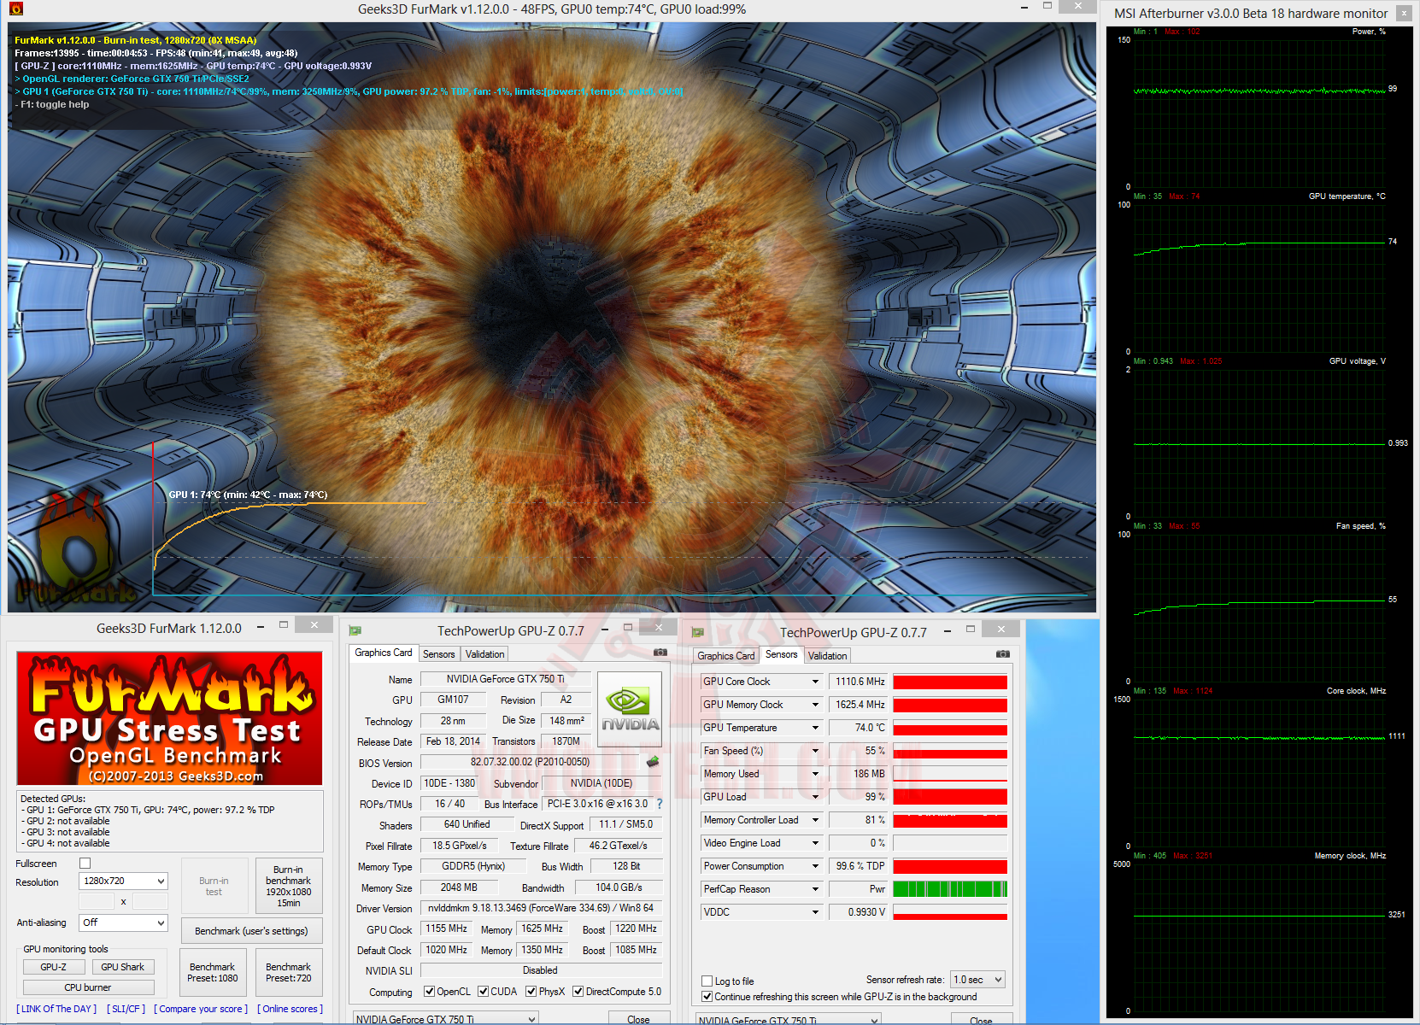Open the Compare your score link
This screenshot has height=1025, width=1420.
(201, 1009)
